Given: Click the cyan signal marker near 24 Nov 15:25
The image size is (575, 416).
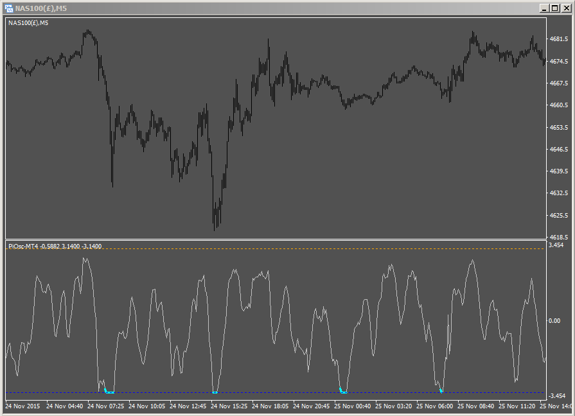Looking at the screenshot, I should click(x=215, y=392).
